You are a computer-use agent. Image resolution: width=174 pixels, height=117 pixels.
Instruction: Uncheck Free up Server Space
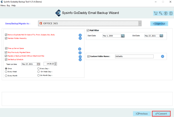click(6, 48)
